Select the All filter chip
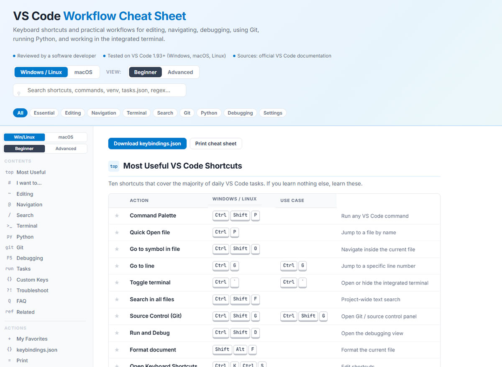Image resolution: width=502 pixels, height=367 pixels. click(x=20, y=113)
